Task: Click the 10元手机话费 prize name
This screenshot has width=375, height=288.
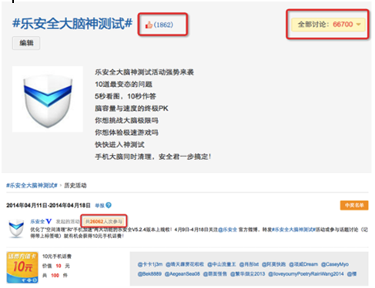Action: [57, 256]
